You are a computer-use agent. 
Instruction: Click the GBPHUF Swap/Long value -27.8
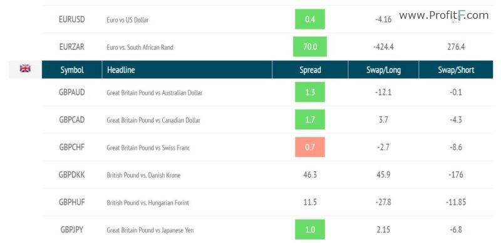coord(383,202)
